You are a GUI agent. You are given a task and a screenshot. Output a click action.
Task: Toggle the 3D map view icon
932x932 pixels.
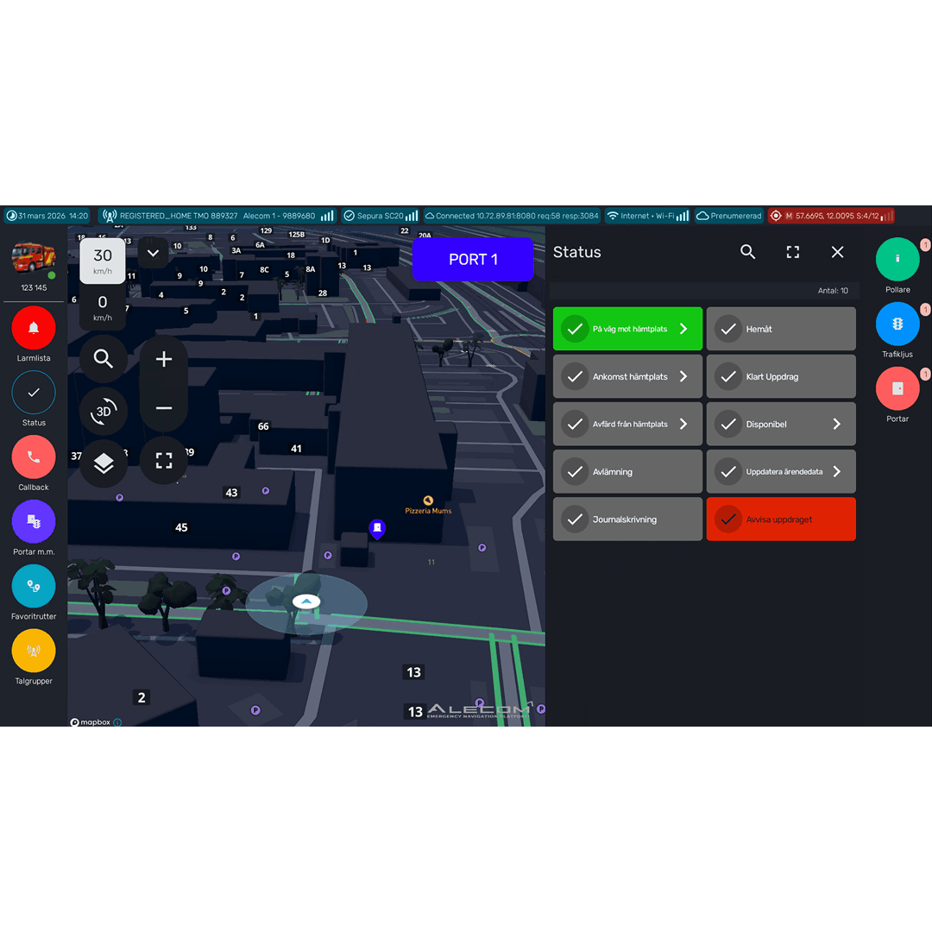(x=104, y=411)
